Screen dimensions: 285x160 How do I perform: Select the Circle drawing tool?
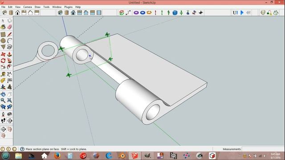click(x=3, y=40)
